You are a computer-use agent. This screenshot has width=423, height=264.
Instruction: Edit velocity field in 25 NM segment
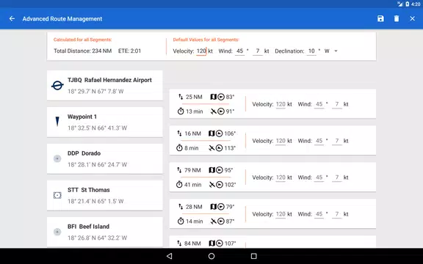point(281,104)
